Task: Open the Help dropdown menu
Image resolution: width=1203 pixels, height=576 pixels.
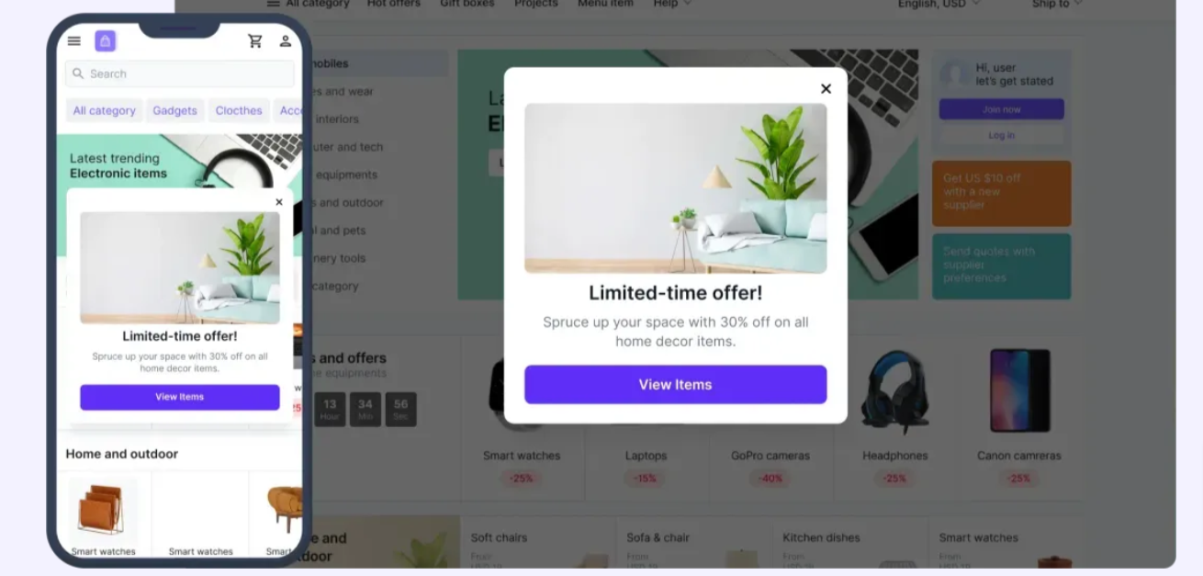Action: [x=671, y=5]
